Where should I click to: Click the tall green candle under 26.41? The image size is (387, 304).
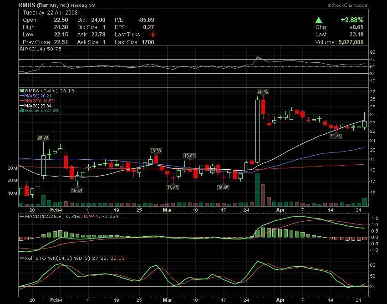[x=257, y=131]
